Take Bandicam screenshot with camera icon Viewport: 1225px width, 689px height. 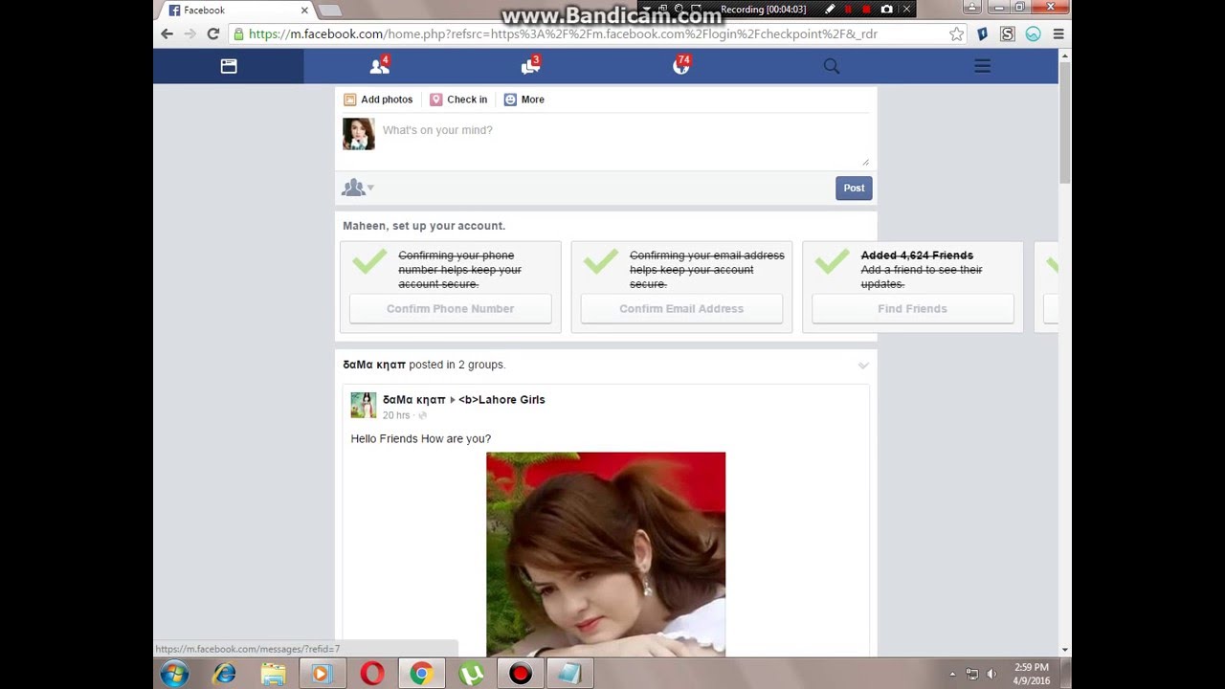pos(887,9)
